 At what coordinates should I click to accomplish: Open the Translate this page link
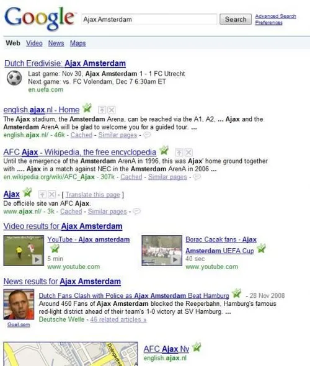coord(92,195)
